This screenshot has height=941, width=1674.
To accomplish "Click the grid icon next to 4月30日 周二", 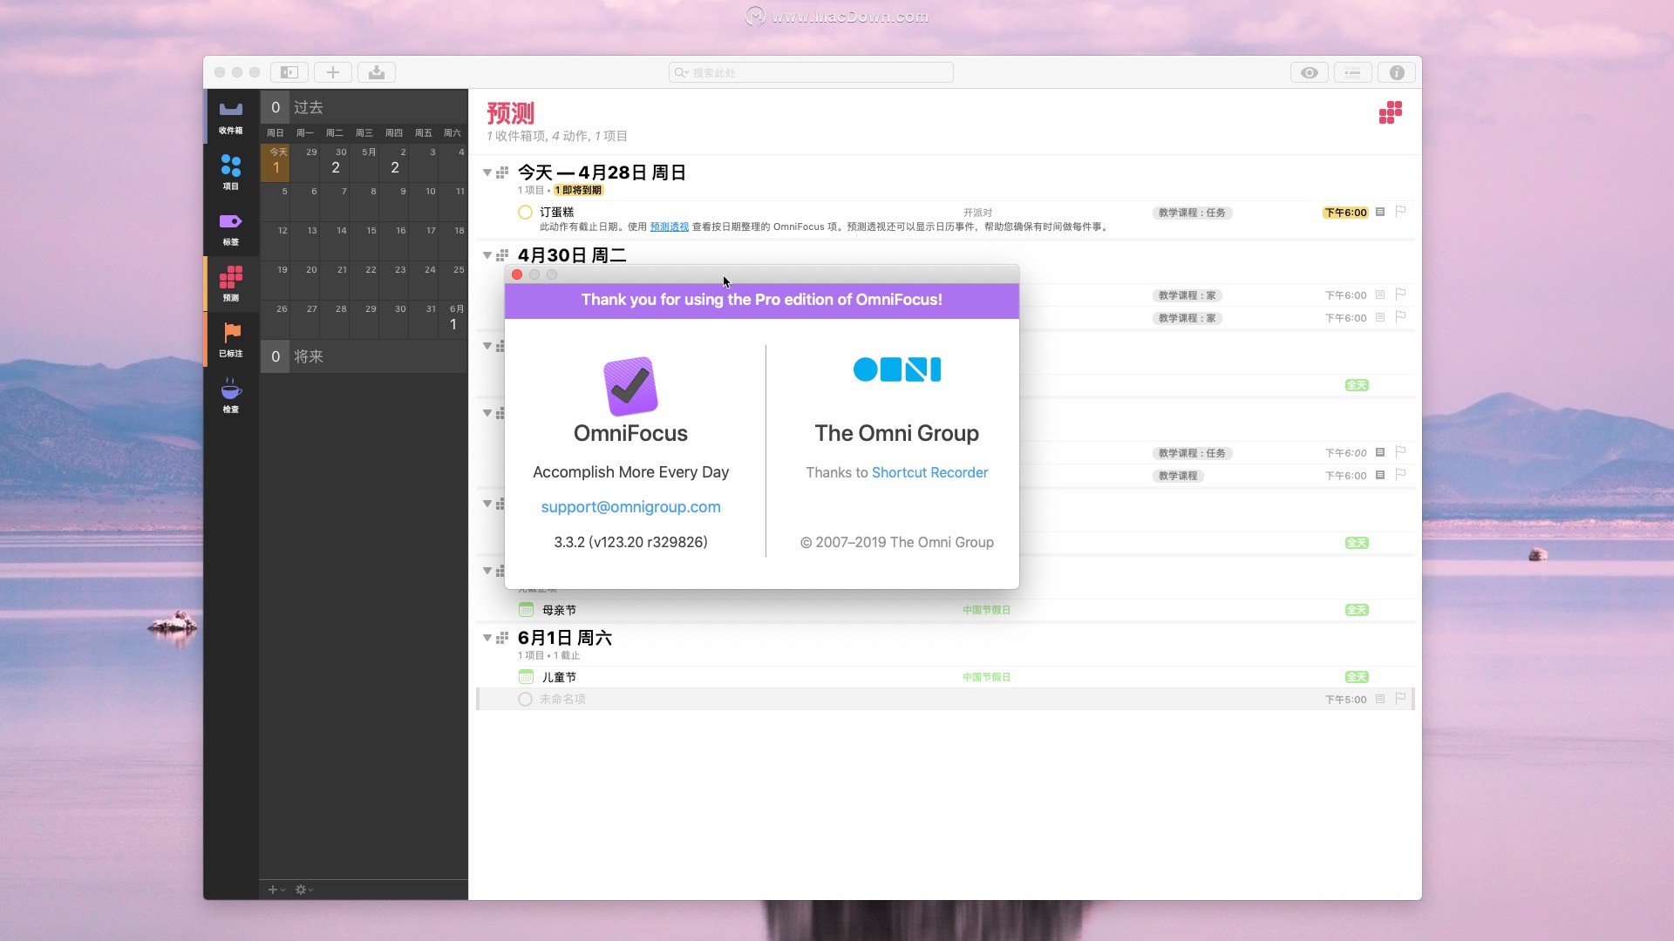I will [x=502, y=255].
